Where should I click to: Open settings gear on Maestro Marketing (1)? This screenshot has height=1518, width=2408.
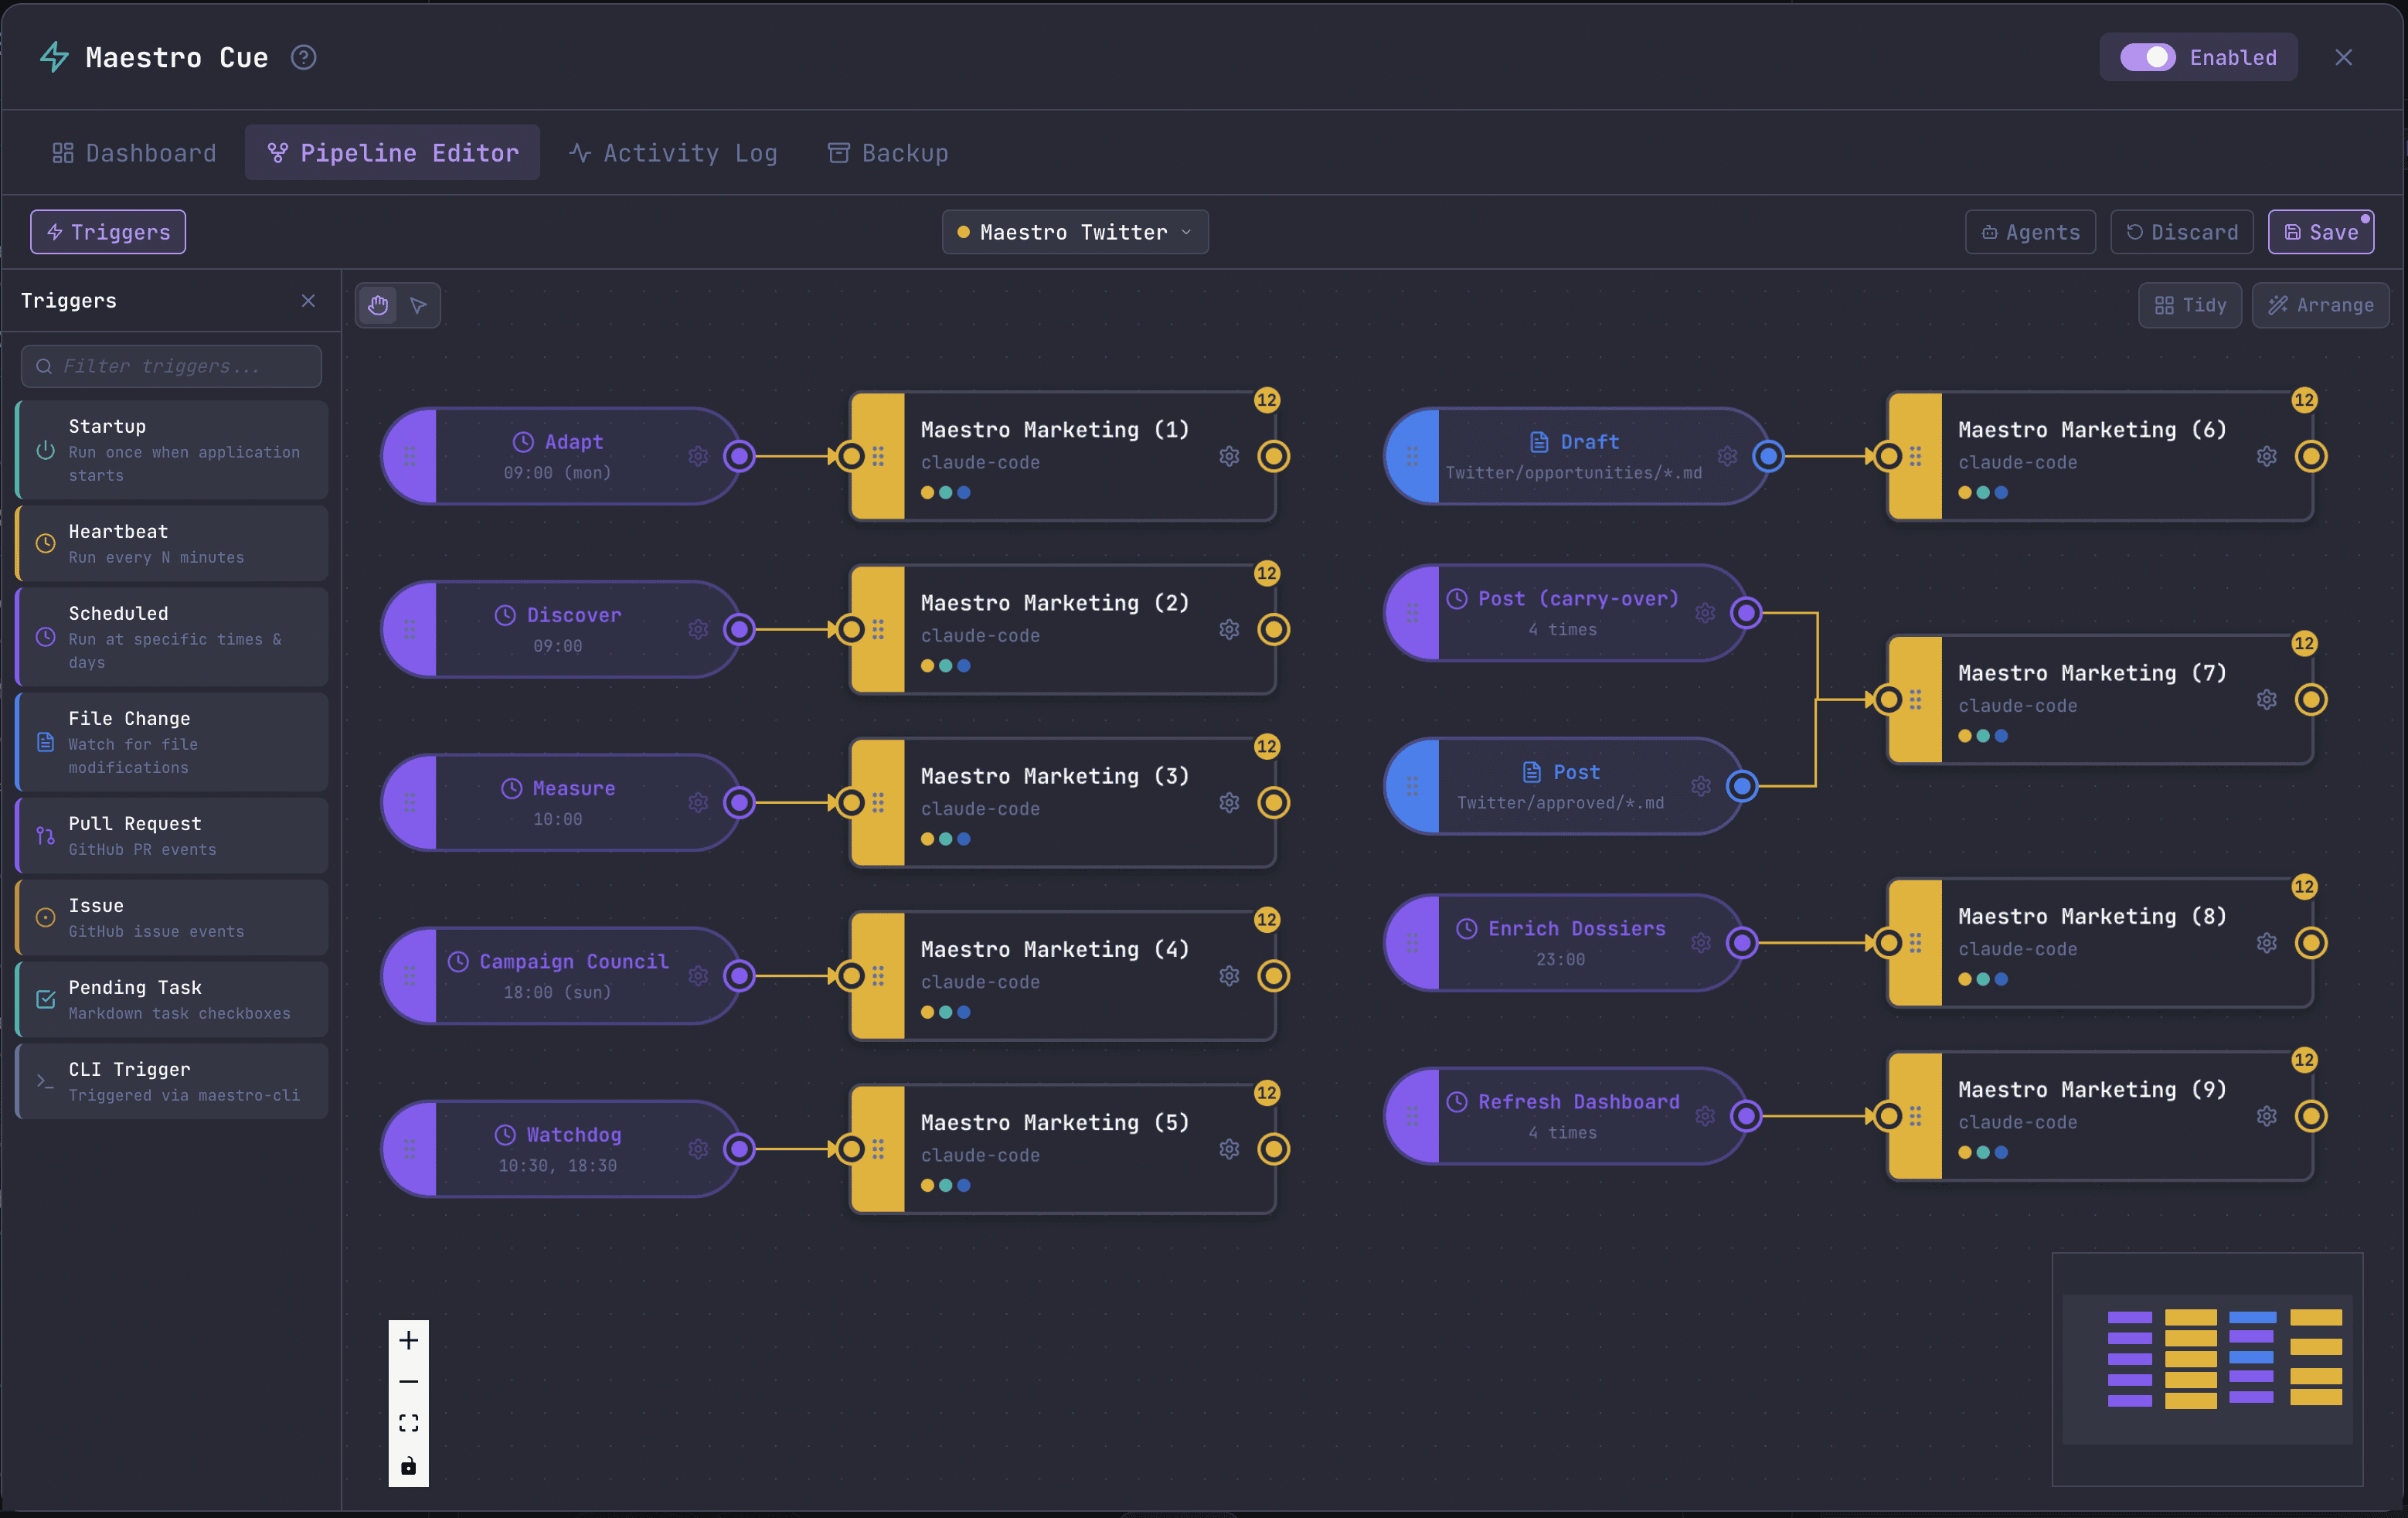(x=1229, y=456)
